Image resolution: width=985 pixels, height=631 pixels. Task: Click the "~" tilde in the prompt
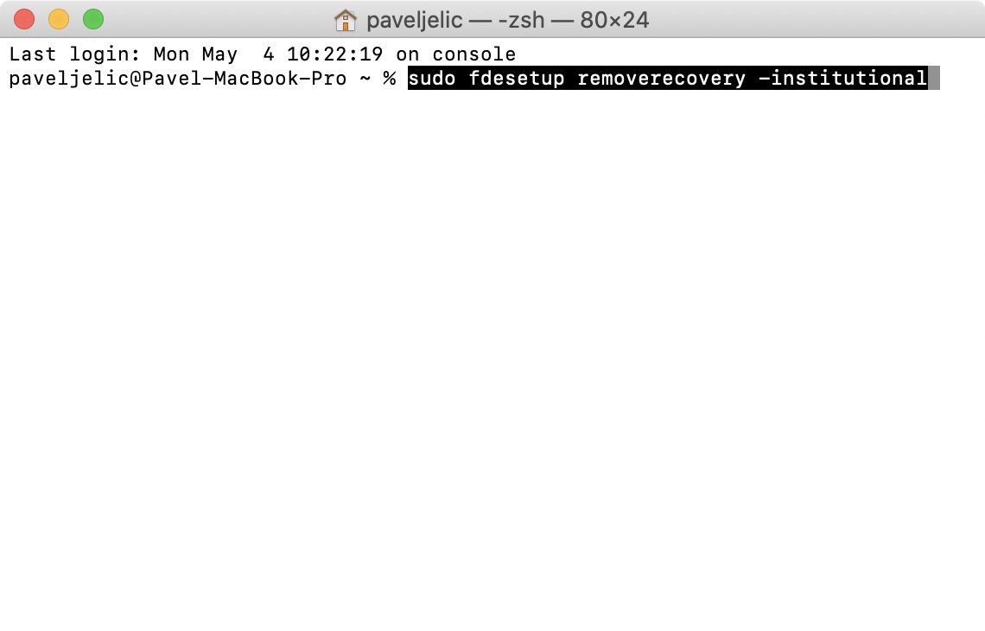click(x=365, y=79)
